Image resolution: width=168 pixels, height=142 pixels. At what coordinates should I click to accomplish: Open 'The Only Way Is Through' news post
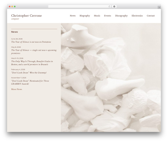click(32, 63)
